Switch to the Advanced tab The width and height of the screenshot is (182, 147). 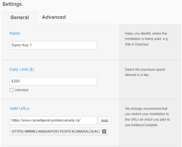pyautogui.click(x=54, y=17)
